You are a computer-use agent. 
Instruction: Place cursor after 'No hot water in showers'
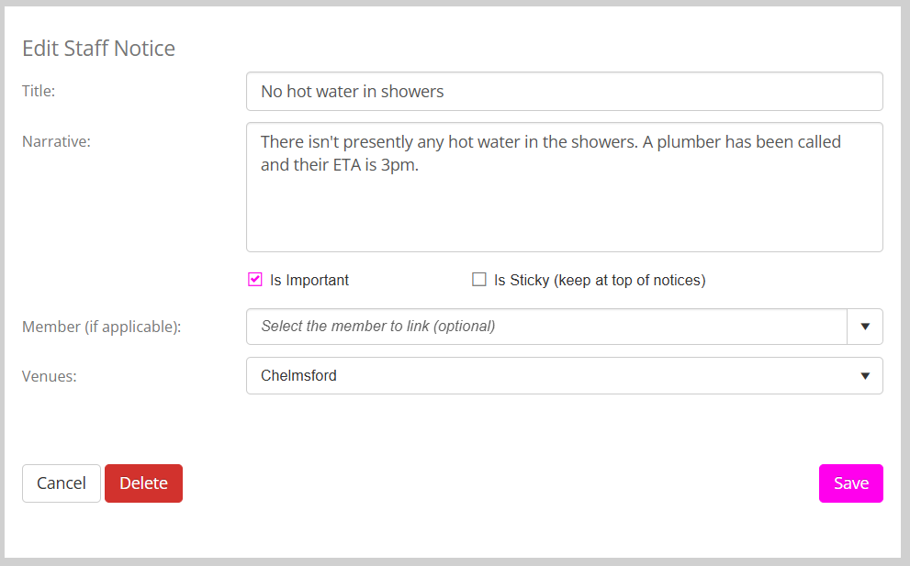pos(445,92)
